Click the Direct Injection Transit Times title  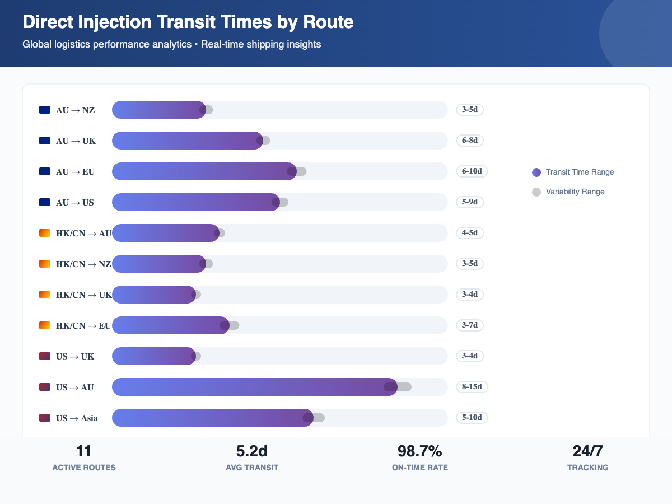188,22
